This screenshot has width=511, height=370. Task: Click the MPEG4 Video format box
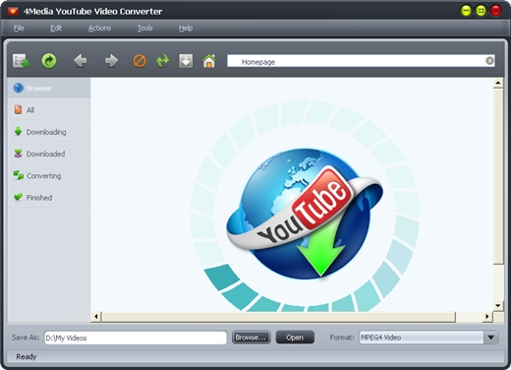(x=422, y=338)
